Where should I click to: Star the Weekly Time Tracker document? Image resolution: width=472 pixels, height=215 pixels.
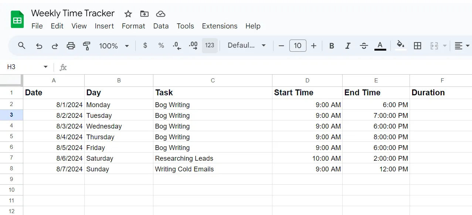tap(128, 14)
